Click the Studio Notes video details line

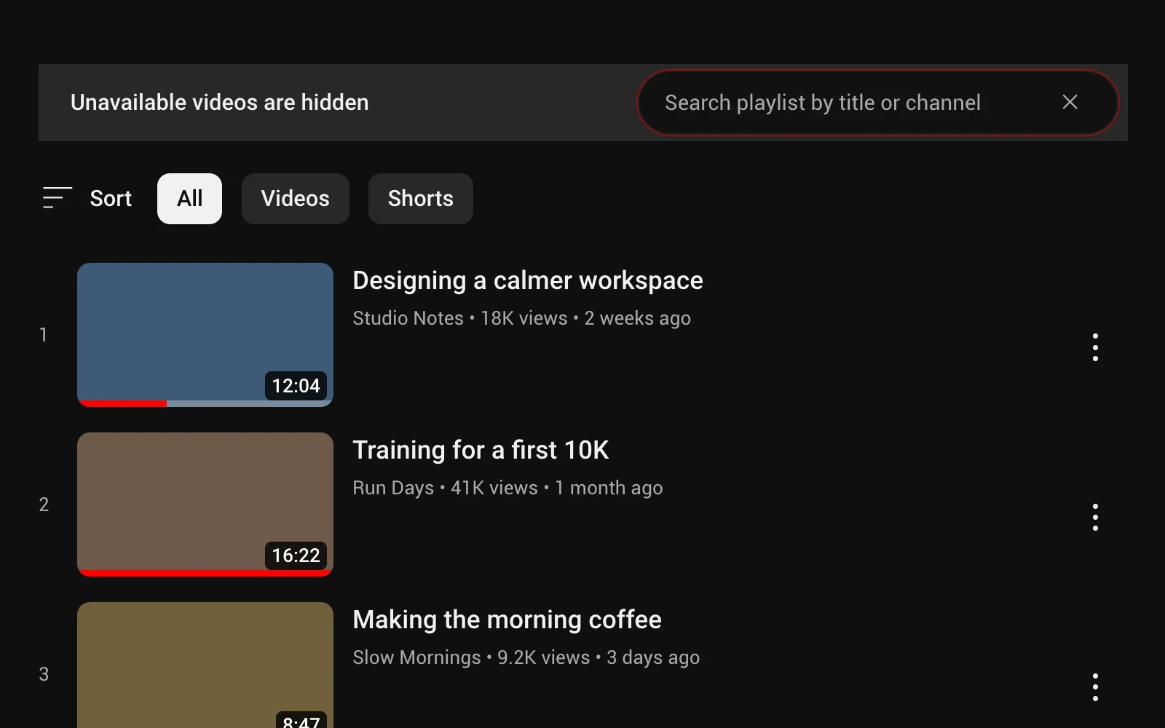point(521,318)
